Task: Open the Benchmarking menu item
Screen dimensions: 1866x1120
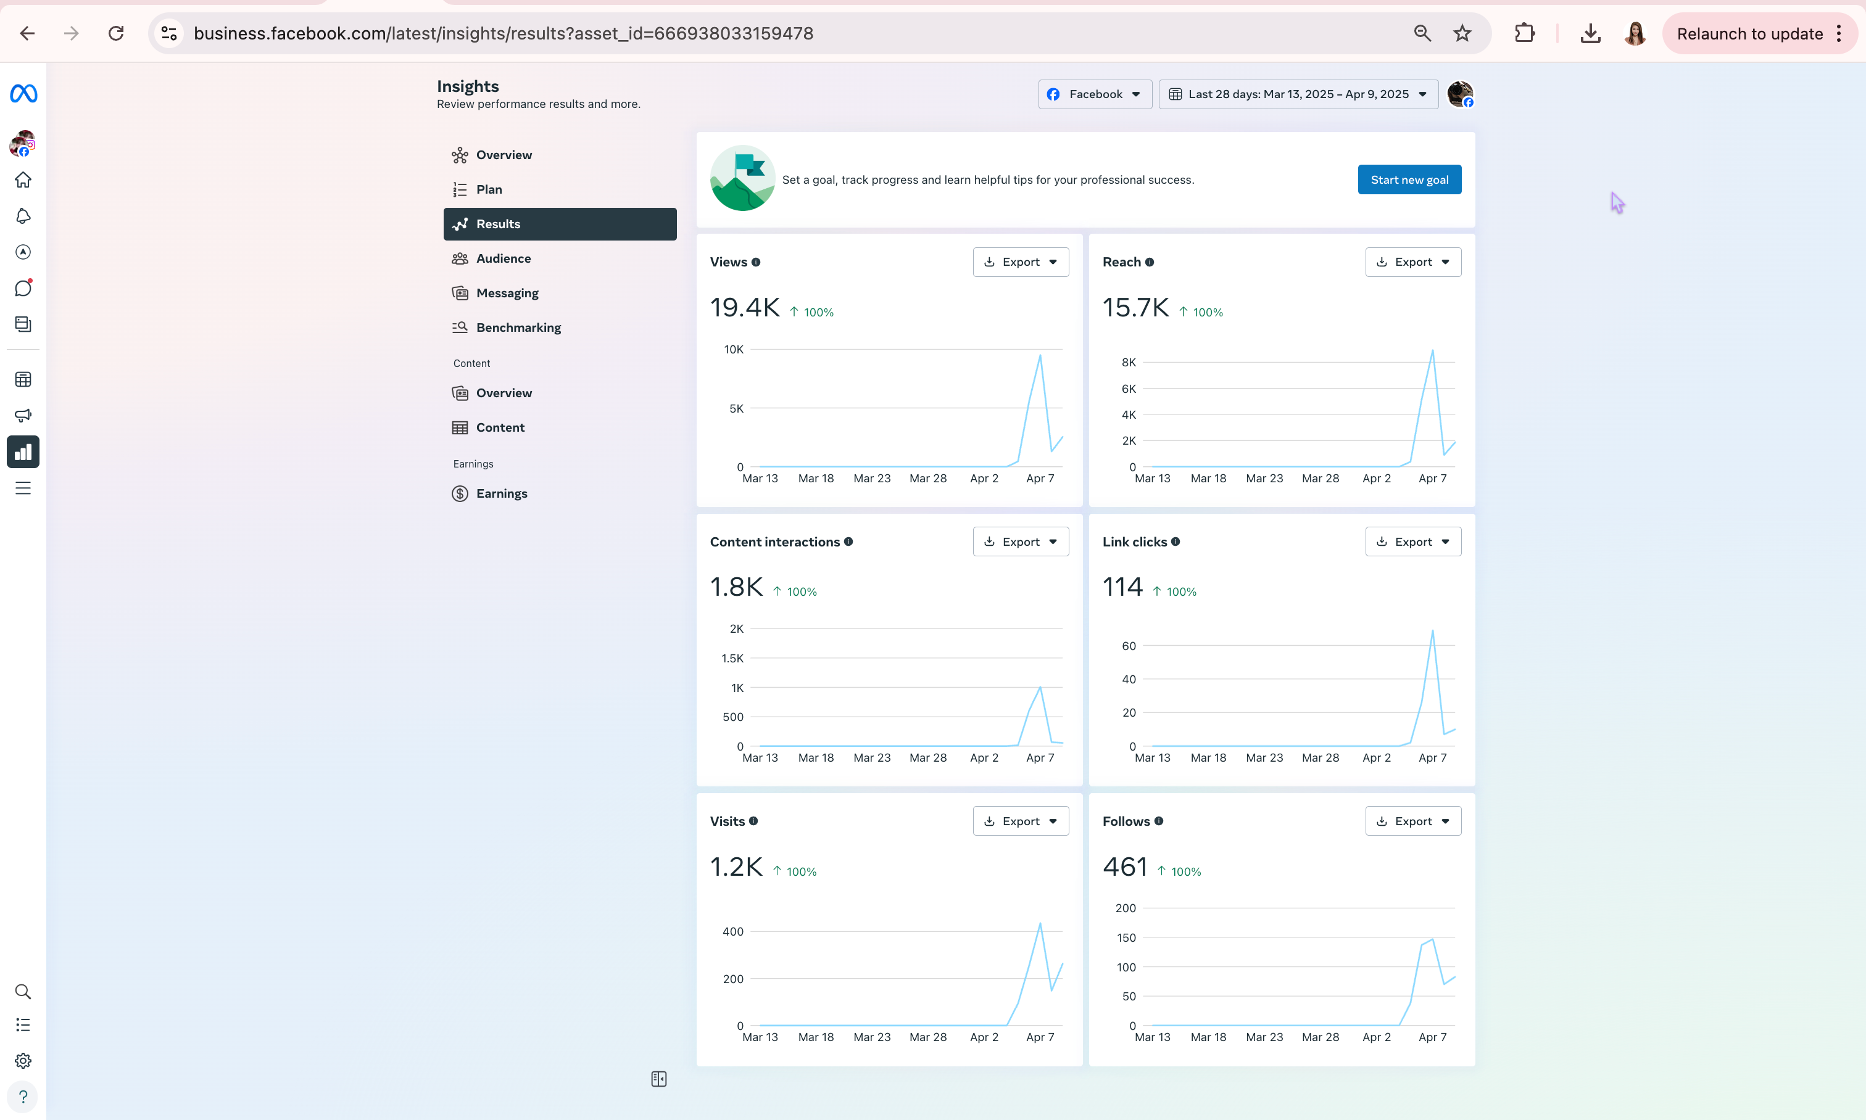Action: tap(560, 327)
